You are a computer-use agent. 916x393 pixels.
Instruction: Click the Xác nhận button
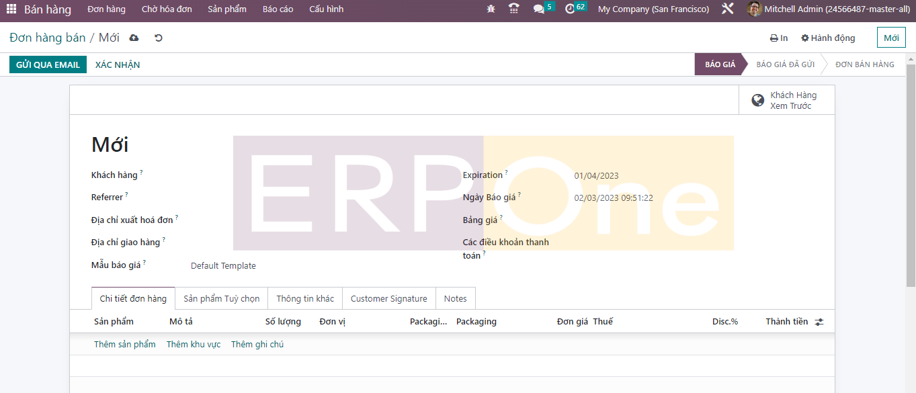coord(118,64)
